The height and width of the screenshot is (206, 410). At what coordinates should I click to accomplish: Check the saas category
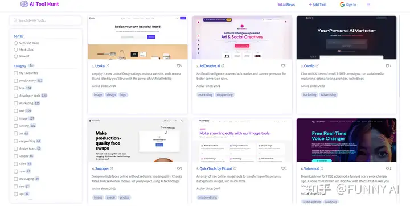pos(16,171)
